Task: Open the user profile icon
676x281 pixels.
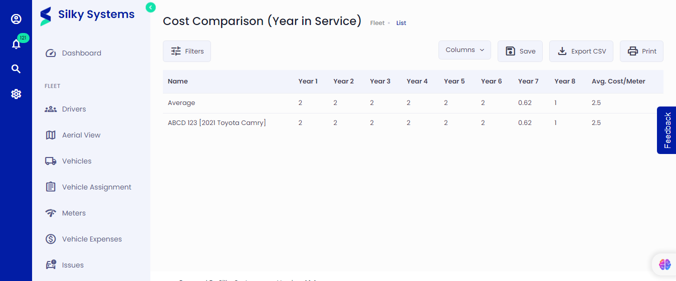Action: 16,19
